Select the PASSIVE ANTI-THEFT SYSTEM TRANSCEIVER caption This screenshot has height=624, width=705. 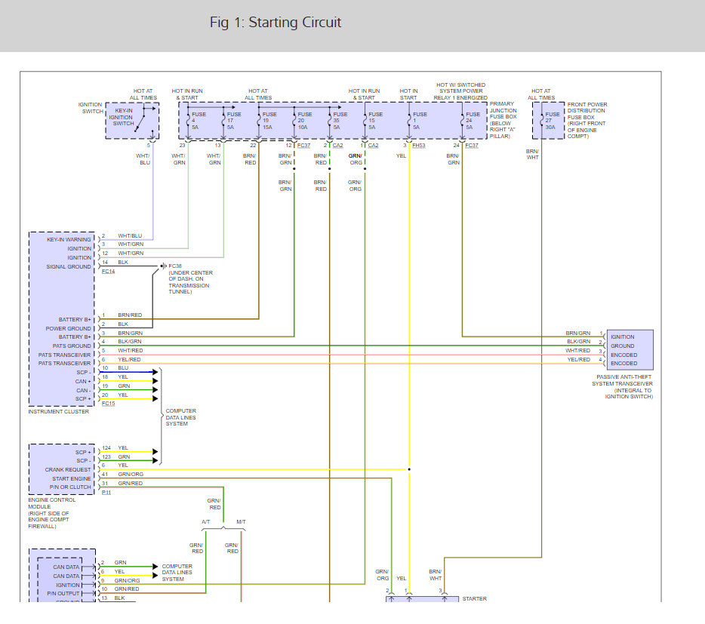622,386
